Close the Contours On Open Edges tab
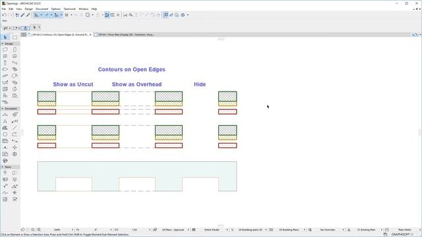This screenshot has width=422, height=237. (x=90, y=35)
